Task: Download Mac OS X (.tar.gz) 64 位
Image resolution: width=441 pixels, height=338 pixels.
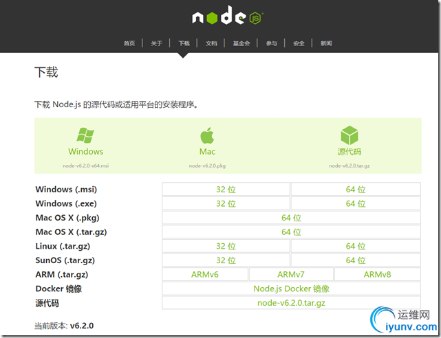Action: point(292,232)
